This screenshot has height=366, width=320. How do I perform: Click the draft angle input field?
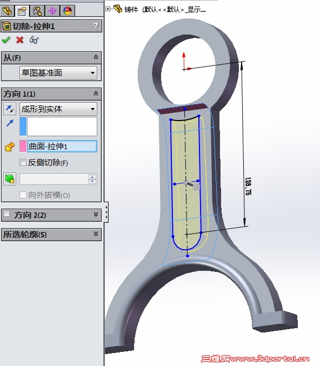54,179
